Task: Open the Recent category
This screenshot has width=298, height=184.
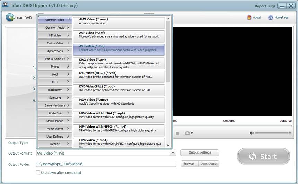Action: coord(55,144)
